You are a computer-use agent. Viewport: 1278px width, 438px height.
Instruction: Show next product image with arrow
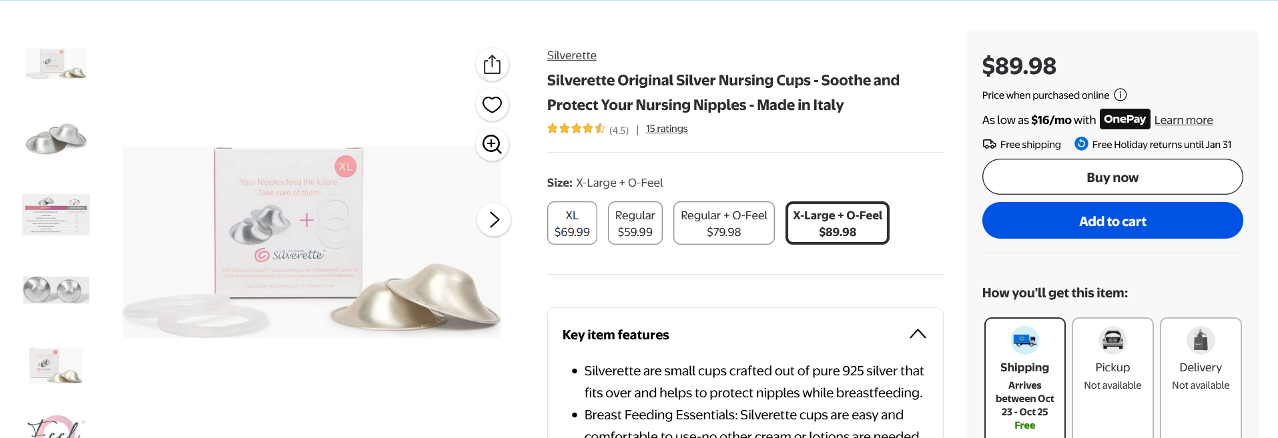(494, 219)
